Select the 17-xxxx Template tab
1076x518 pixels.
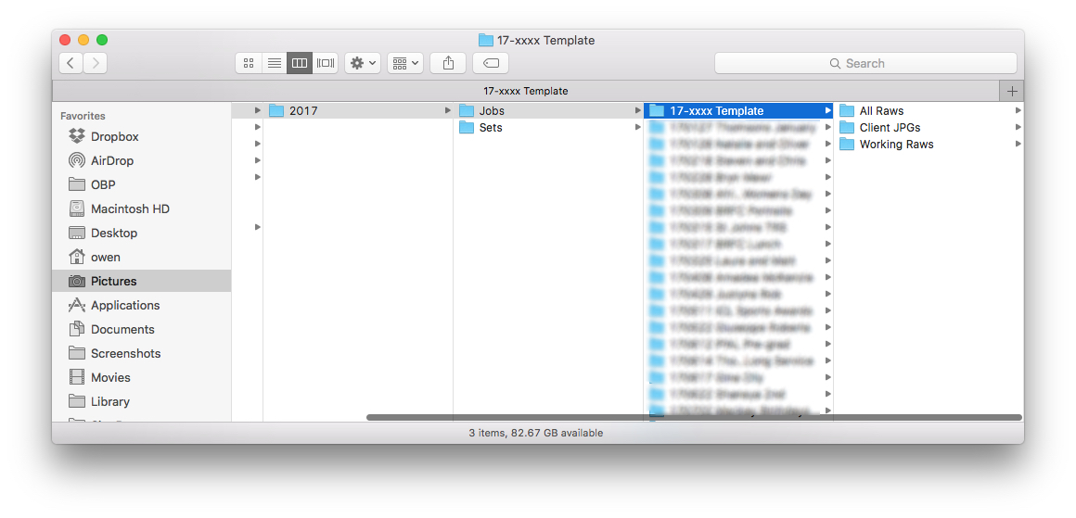pyautogui.click(x=525, y=91)
